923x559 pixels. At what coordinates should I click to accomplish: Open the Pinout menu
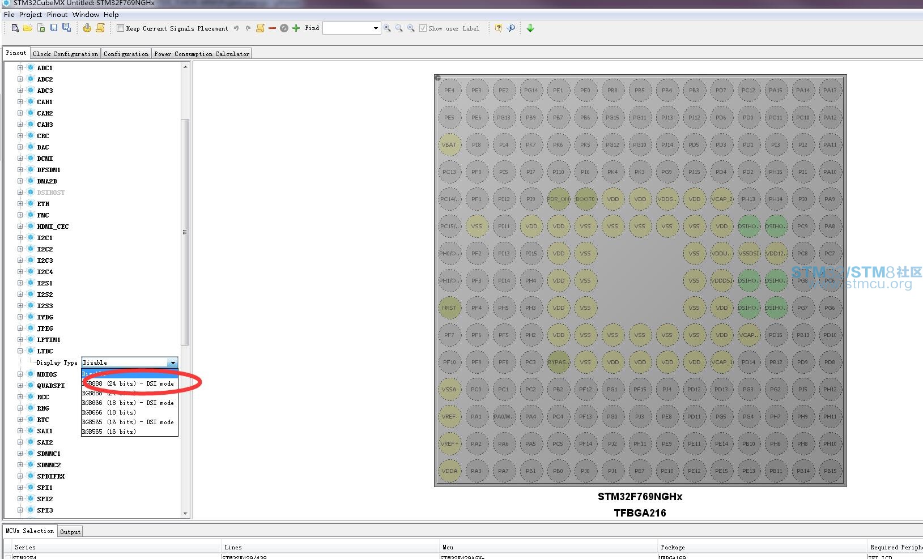(57, 14)
